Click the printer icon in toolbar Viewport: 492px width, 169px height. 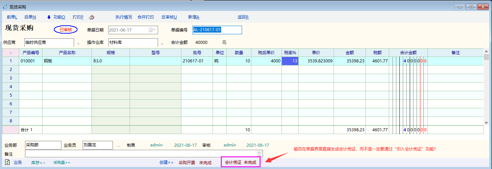(92, 17)
